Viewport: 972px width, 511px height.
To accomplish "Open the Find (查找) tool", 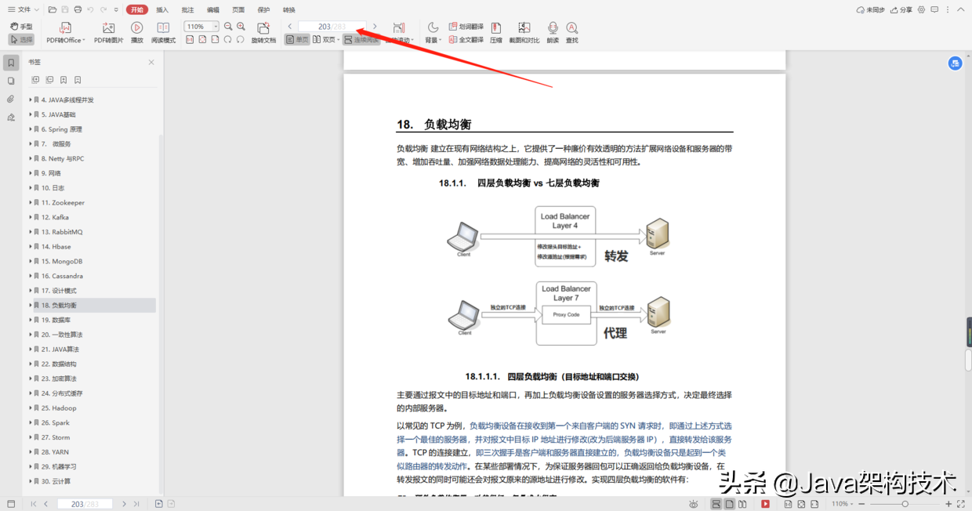I will [572, 33].
